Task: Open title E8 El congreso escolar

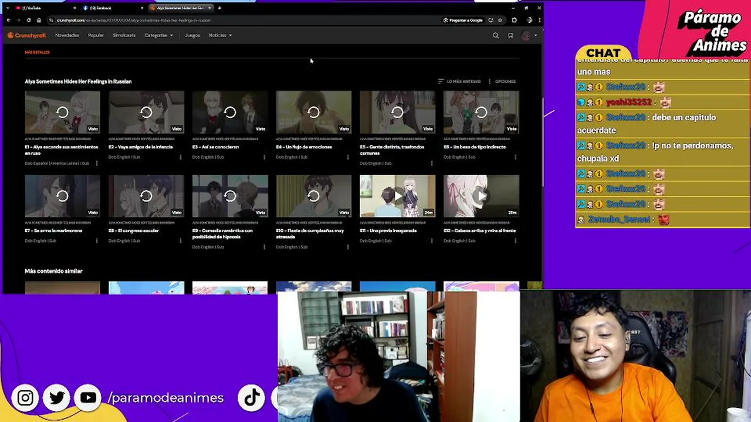Action: click(134, 231)
